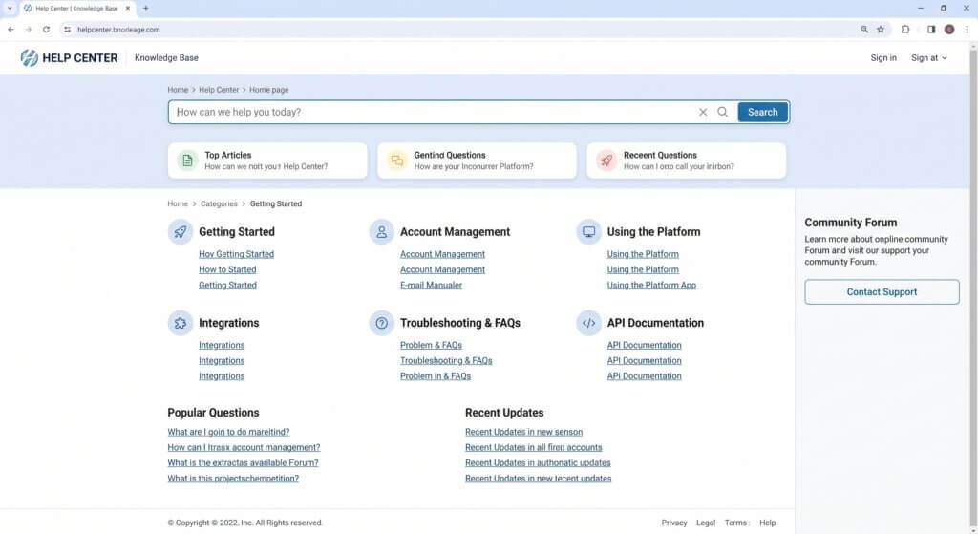
Task: Clear the search field with X icon
Action: (703, 113)
